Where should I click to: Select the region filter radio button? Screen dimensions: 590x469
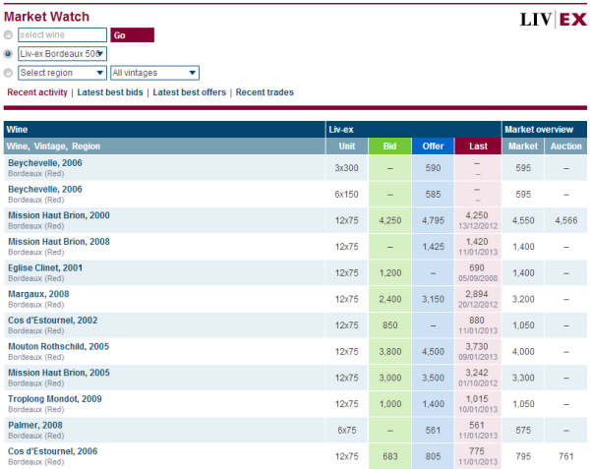pos(8,73)
